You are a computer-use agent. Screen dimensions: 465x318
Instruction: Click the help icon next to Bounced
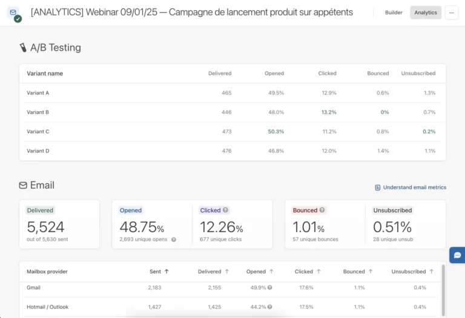[322, 210]
